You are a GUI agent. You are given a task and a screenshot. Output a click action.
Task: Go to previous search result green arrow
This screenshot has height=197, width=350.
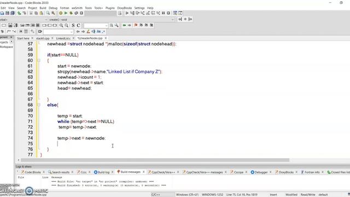124,25
